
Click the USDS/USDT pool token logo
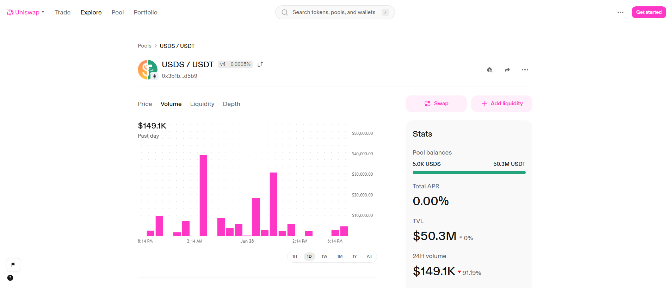(148, 70)
